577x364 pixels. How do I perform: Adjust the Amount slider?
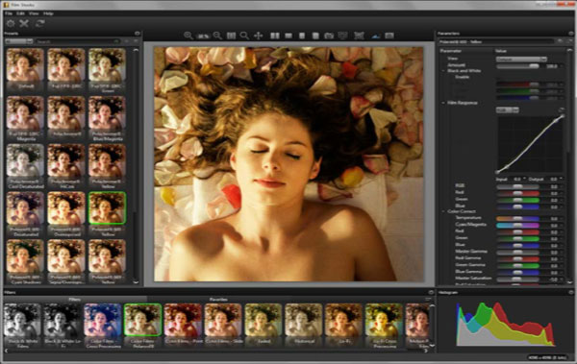pyautogui.click(x=517, y=66)
